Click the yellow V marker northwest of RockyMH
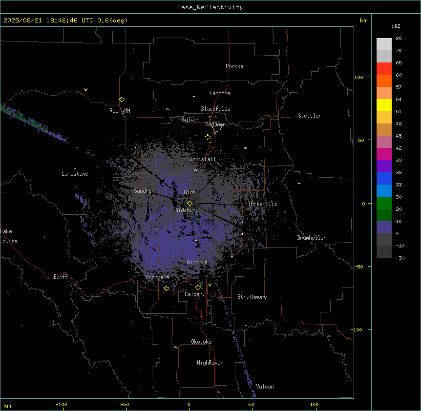Screen dimensions: 421x411 pos(85,90)
